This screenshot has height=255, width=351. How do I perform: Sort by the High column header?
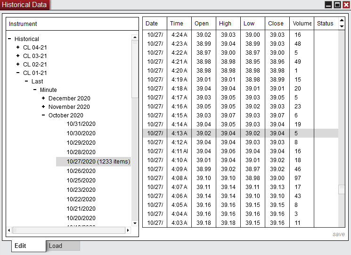(x=229, y=24)
